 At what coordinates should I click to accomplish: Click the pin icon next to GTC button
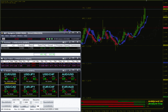(38, 106)
